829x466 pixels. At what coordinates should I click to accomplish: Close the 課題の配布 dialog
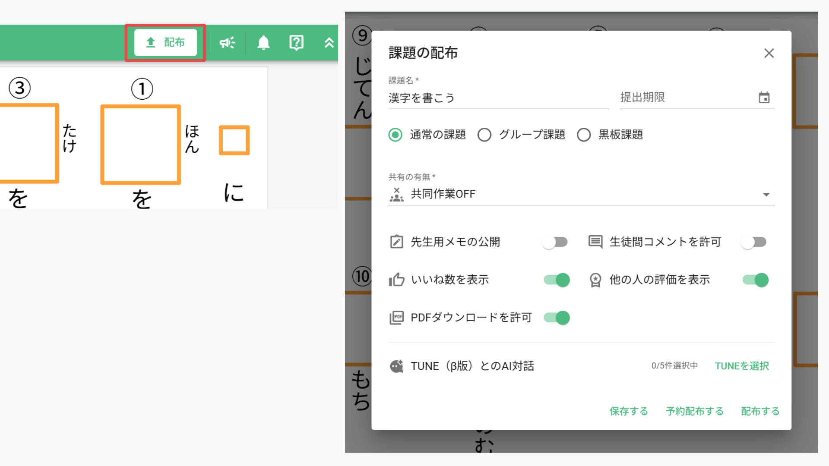click(769, 53)
